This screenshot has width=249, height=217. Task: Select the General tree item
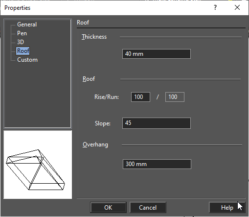click(27, 24)
